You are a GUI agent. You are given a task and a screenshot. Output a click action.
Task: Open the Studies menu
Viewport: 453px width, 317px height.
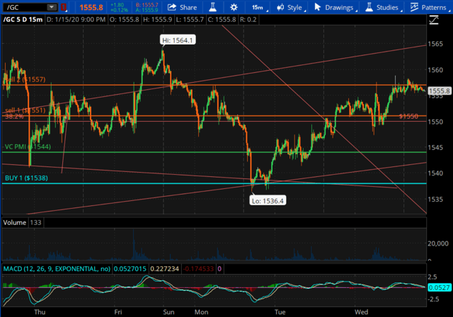382,7
